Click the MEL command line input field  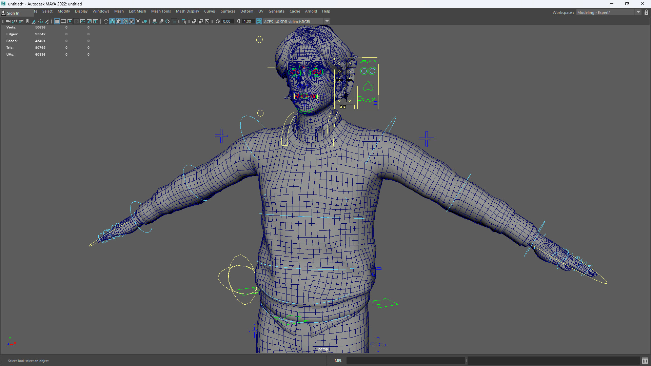click(x=405, y=361)
